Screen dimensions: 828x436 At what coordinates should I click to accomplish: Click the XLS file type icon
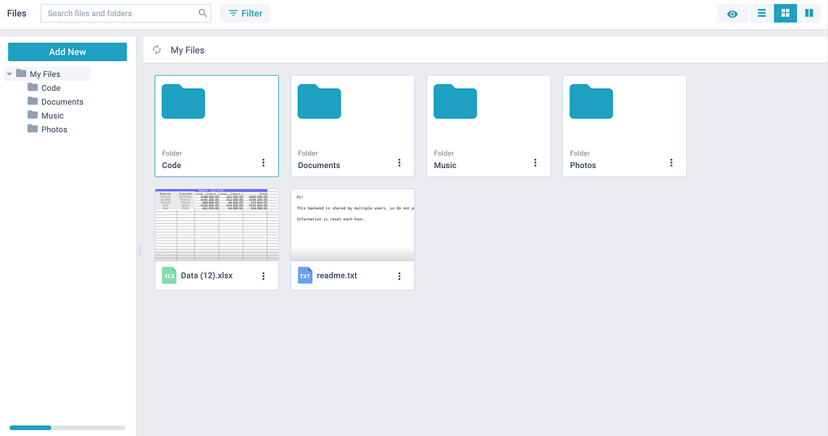click(169, 276)
